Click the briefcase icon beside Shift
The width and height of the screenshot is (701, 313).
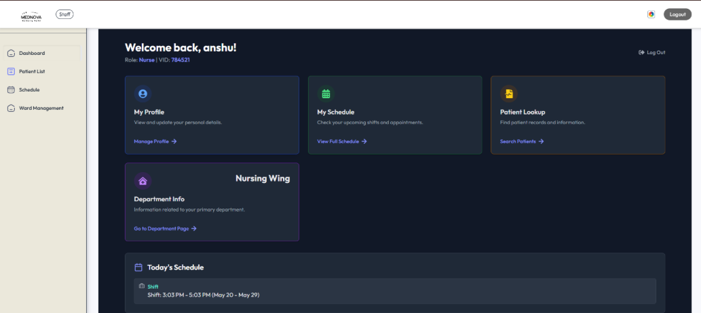pyautogui.click(x=142, y=286)
